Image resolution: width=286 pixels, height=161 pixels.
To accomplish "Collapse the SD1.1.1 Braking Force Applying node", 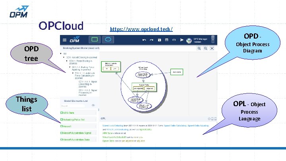I will coord(70,67).
